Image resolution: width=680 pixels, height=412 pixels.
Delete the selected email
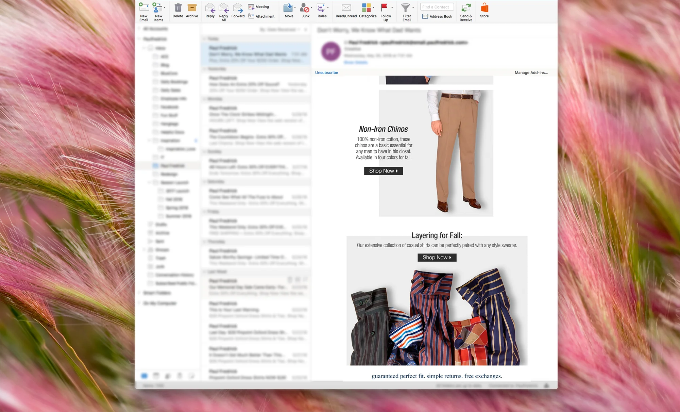coord(178,11)
